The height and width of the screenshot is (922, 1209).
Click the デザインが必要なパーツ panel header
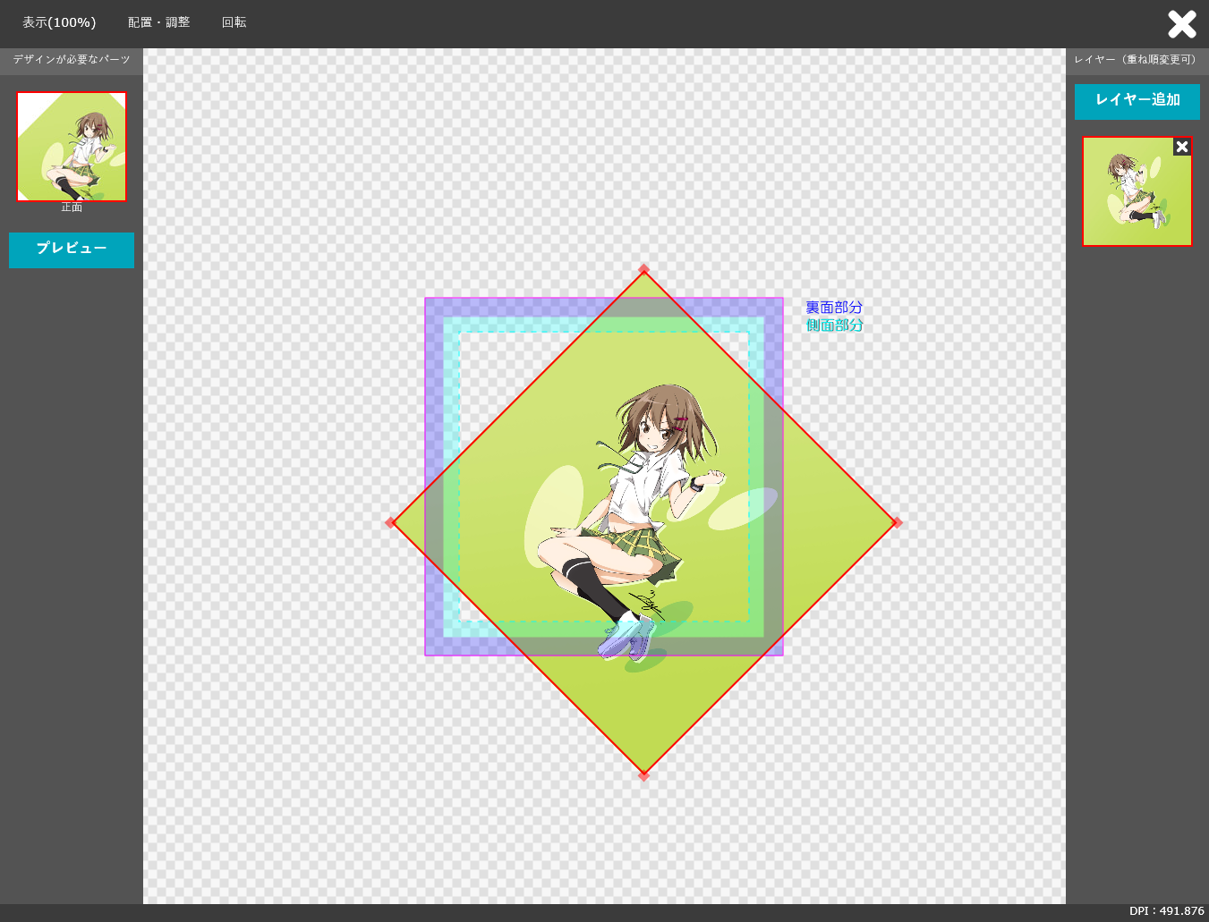[72, 60]
